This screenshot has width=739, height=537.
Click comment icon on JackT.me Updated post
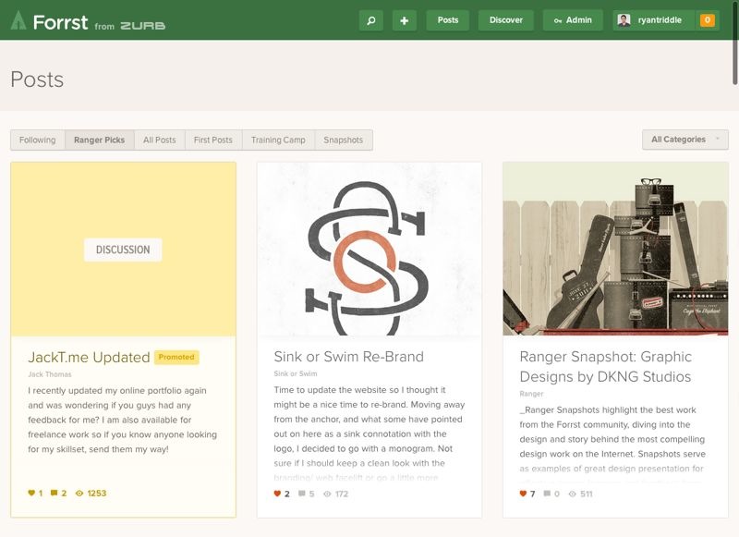tap(55, 494)
